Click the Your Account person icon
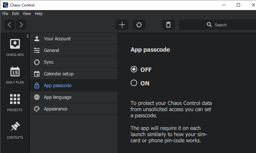 coord(37,39)
